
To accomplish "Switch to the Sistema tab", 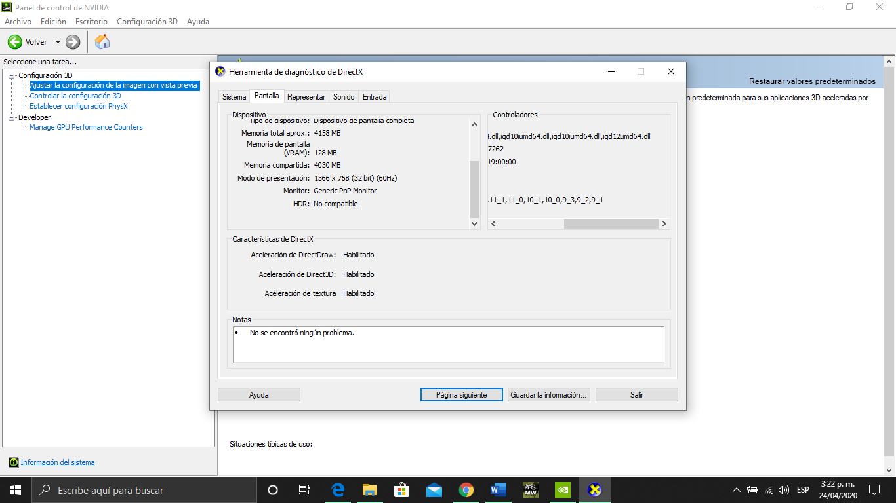I will [234, 97].
